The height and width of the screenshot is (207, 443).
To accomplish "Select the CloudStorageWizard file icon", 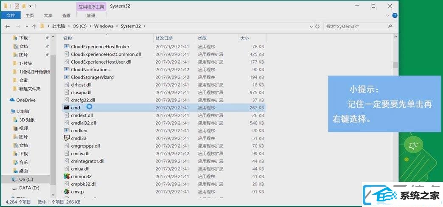I will pos(67,77).
